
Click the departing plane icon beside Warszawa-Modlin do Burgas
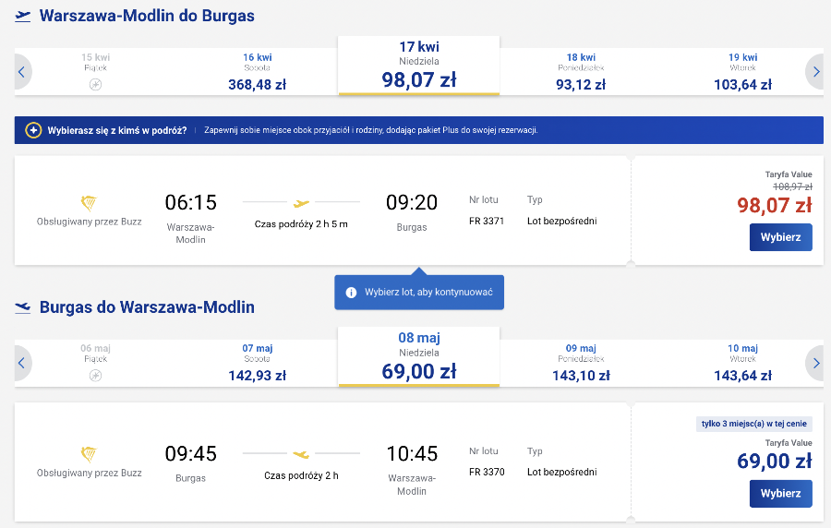pyautogui.click(x=23, y=16)
